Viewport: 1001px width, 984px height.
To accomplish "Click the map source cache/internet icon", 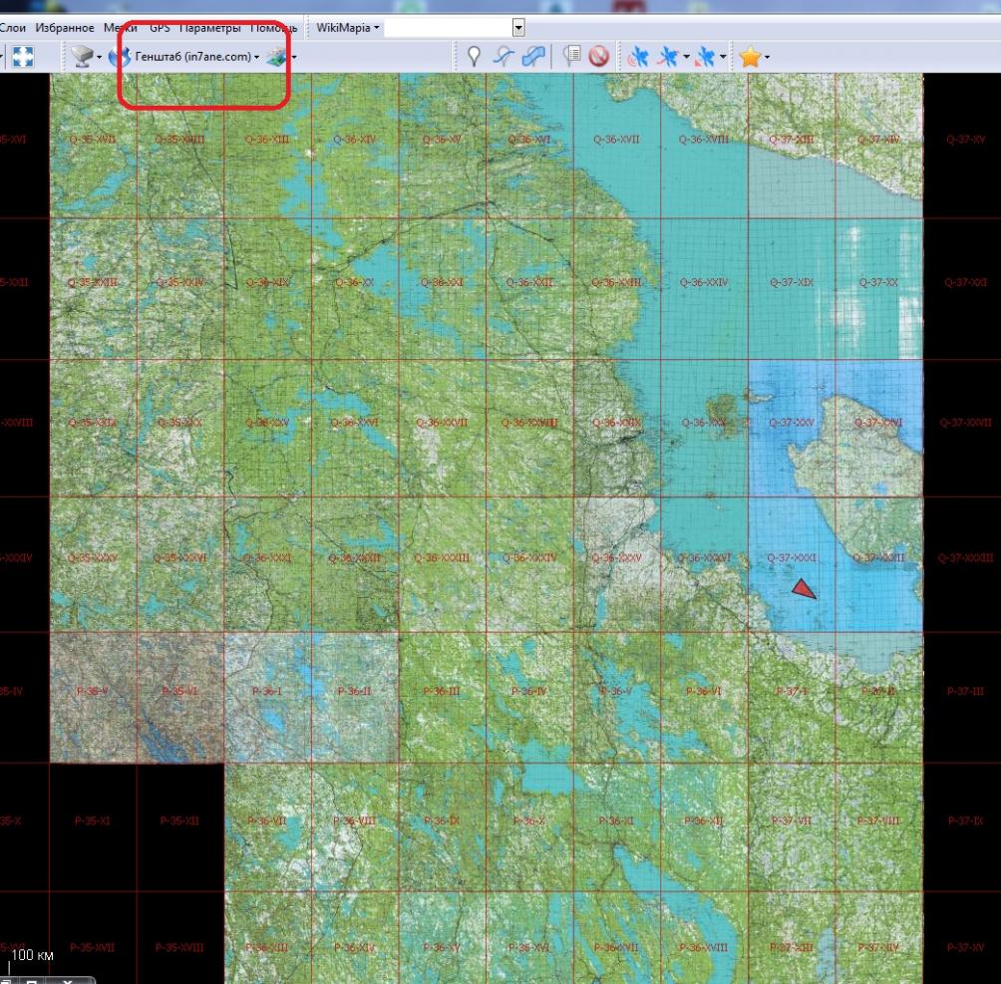I will (x=84, y=57).
